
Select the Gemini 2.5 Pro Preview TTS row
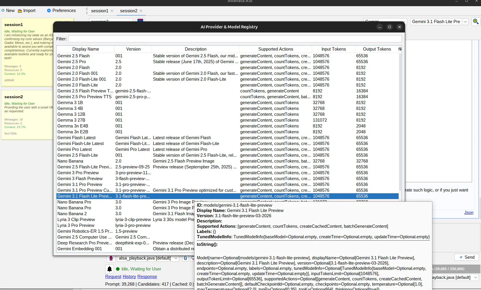228,97
